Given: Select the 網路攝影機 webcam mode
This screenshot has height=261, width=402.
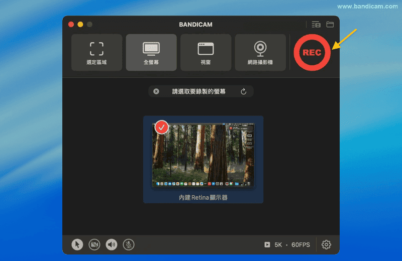Looking at the screenshot, I should pyautogui.click(x=260, y=53).
